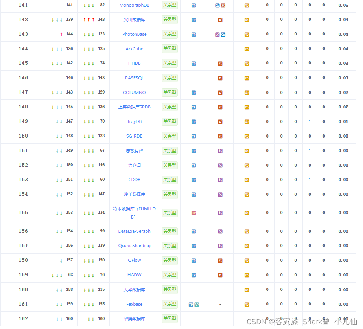The height and width of the screenshot is (329, 363).
Task: Click the blue 1 value in CDDB row
Action: [x=310, y=180]
